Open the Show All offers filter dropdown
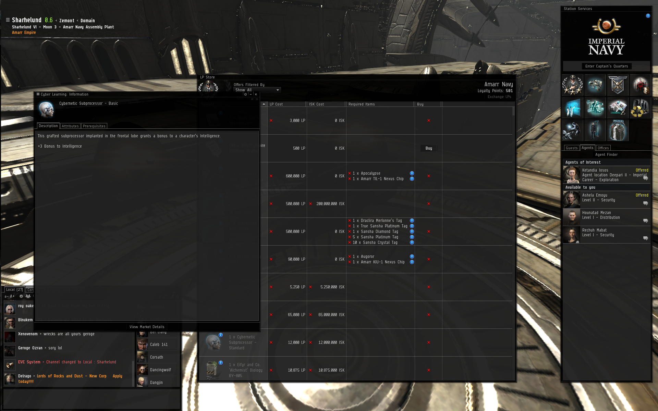This screenshot has height=411, width=658. [257, 90]
